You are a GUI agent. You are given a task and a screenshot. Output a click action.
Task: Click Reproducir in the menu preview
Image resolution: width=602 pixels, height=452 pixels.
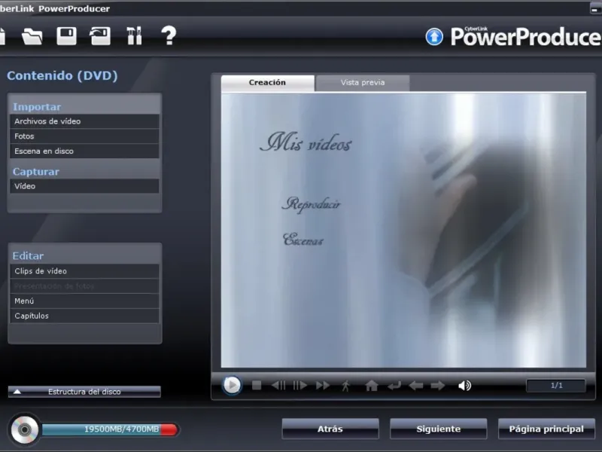pyautogui.click(x=311, y=204)
